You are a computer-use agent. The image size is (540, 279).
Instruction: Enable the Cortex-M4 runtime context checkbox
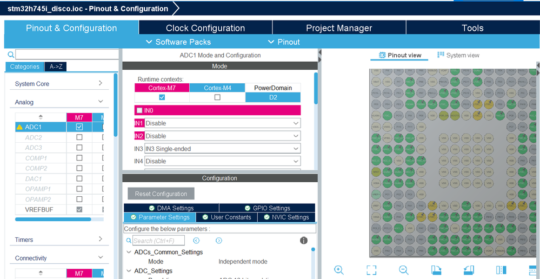tap(217, 97)
